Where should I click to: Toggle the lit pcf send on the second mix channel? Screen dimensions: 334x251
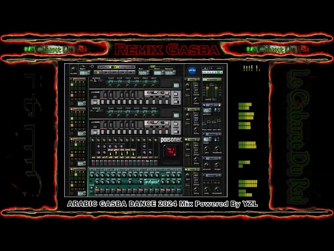(x=196, y=118)
